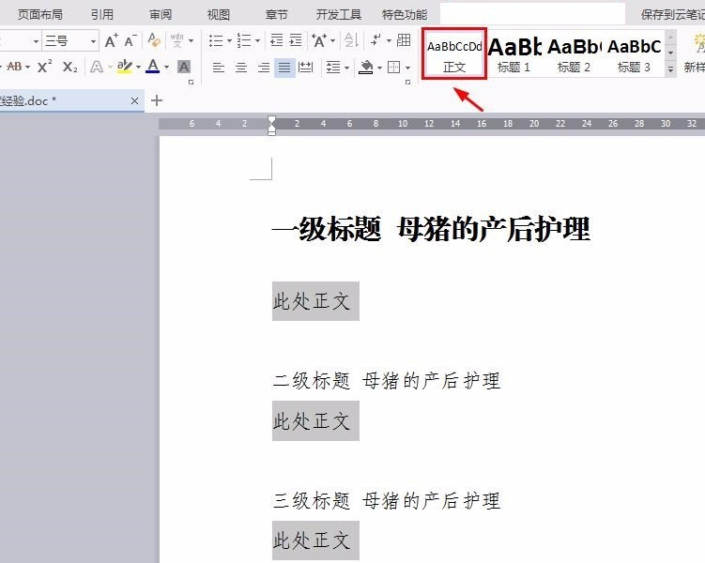Toggle justified alignment button
Viewport: 705px width, 563px height.
pos(284,68)
